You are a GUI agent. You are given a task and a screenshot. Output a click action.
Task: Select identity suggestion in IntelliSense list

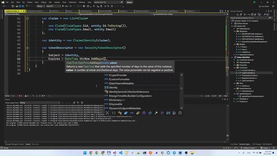point(113,88)
